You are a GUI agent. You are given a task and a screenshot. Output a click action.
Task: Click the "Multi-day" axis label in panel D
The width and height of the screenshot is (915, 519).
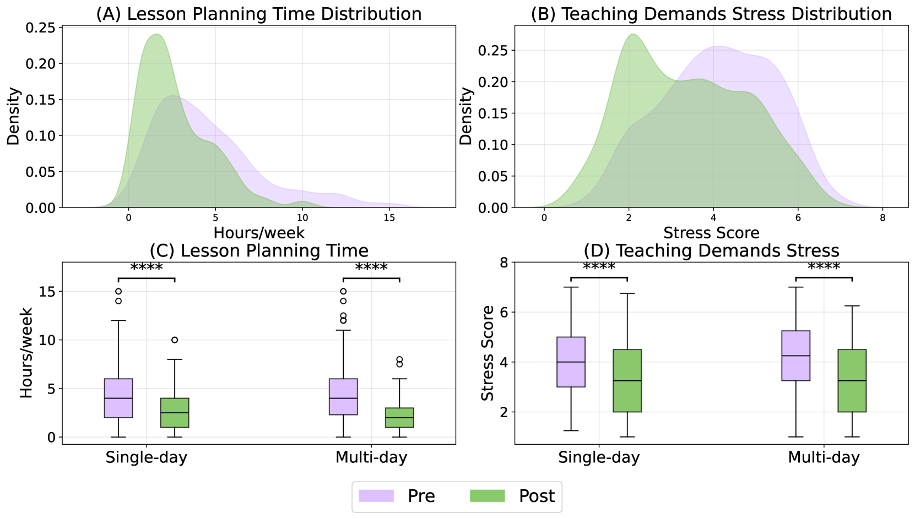pyautogui.click(x=824, y=457)
